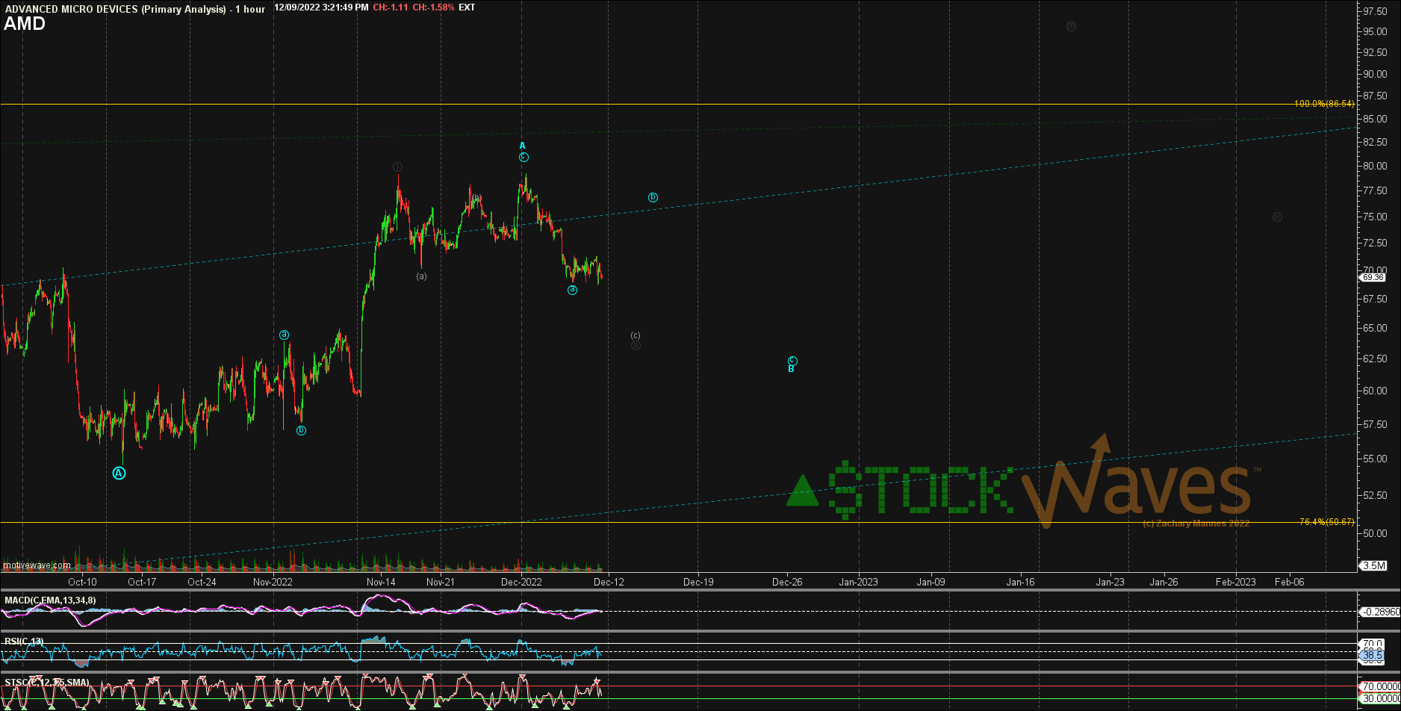The width and height of the screenshot is (1401, 711).
Task: Select the circled b label below the November dip
Action: click(x=301, y=430)
